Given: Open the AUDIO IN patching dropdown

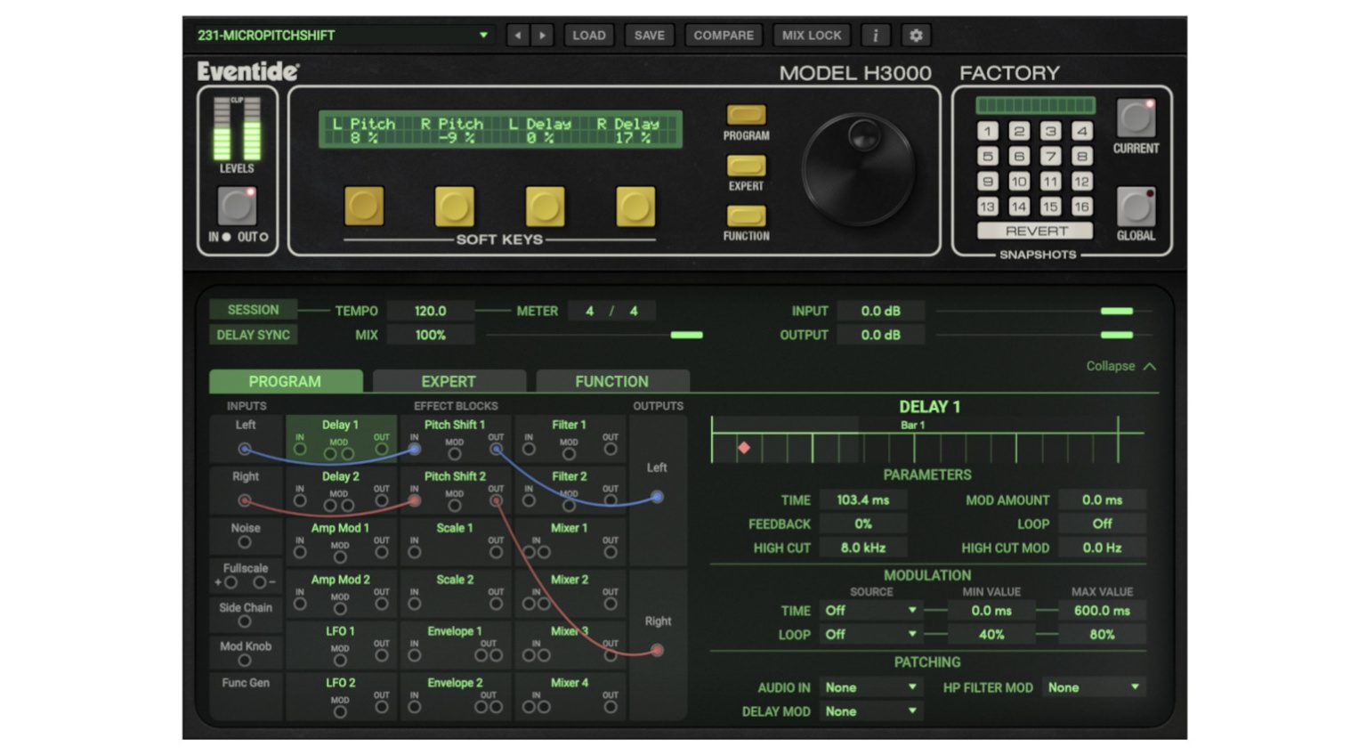Looking at the screenshot, I should coord(870,687).
